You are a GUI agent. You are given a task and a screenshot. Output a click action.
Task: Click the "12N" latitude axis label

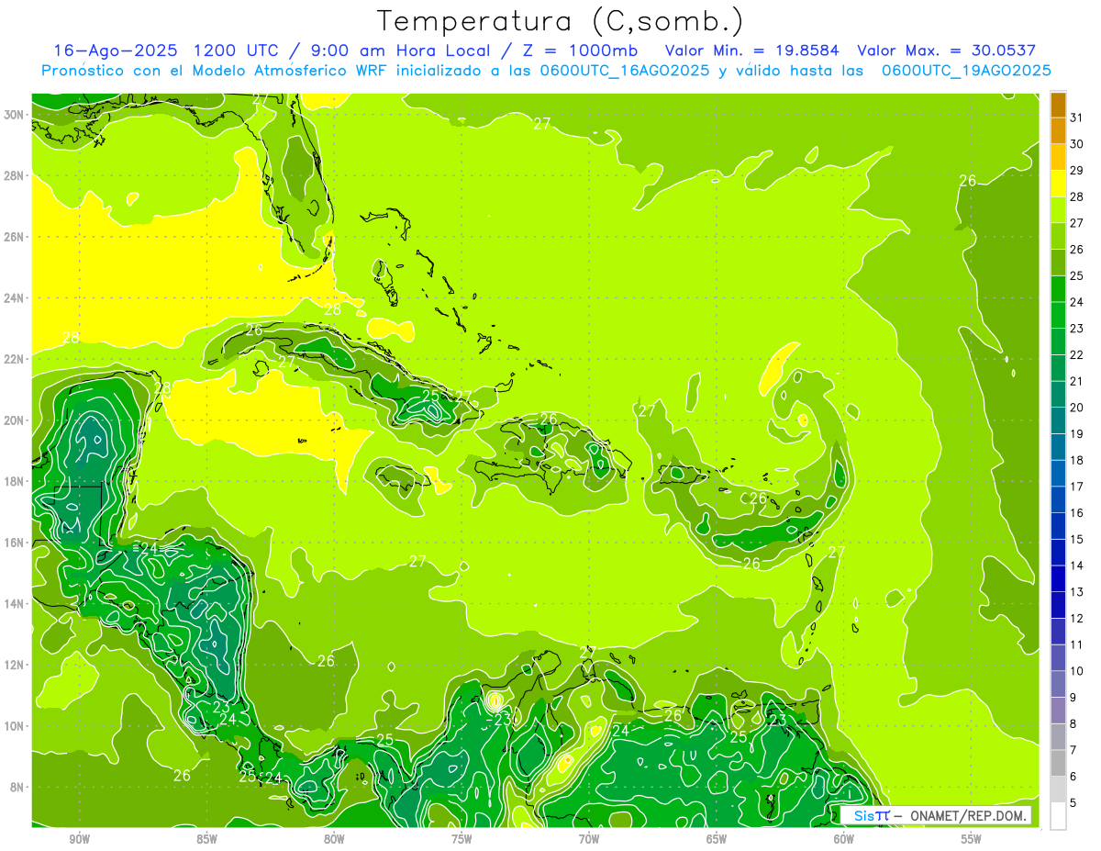13,665
